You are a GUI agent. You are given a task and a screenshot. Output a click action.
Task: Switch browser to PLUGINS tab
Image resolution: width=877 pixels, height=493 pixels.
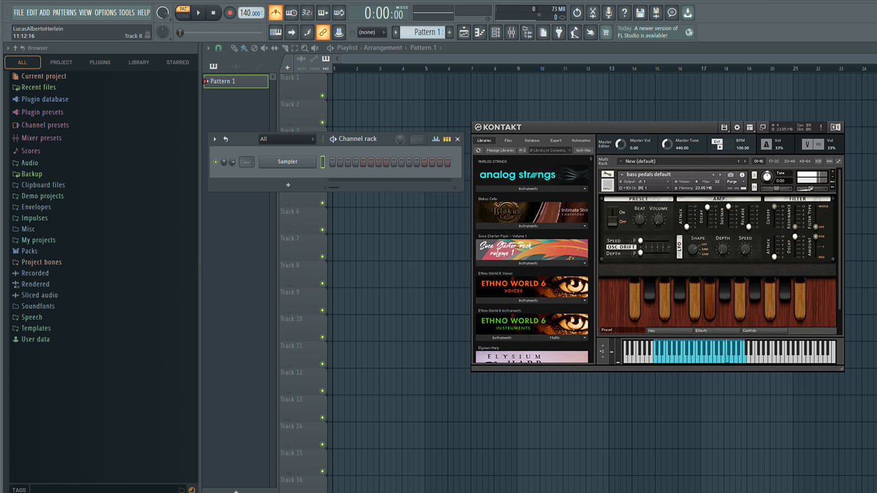(100, 62)
